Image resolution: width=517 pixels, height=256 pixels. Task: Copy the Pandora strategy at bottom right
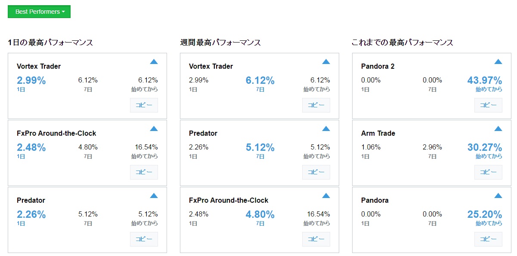pyautogui.click(x=488, y=239)
